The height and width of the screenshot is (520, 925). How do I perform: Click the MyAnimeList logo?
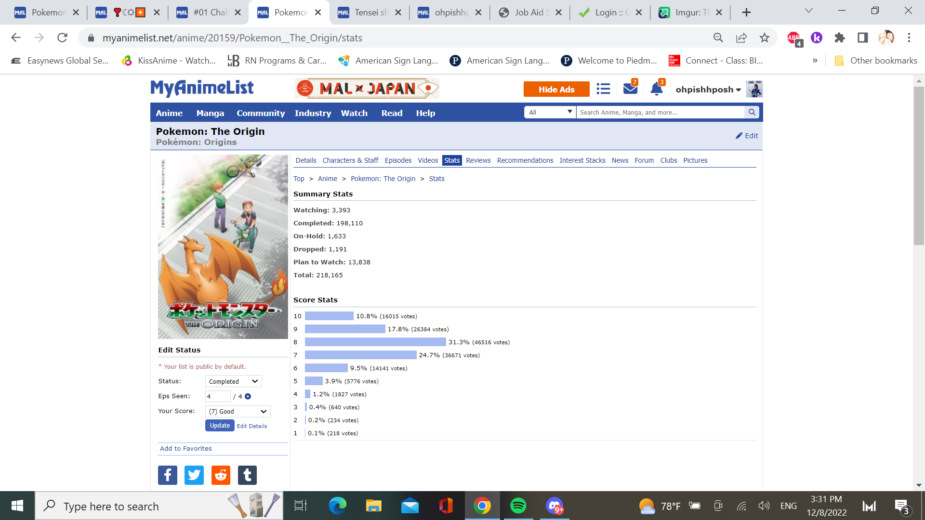coord(202,88)
